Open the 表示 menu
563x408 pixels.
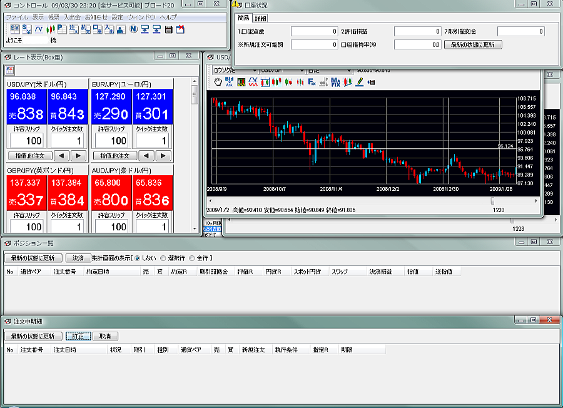click(38, 17)
